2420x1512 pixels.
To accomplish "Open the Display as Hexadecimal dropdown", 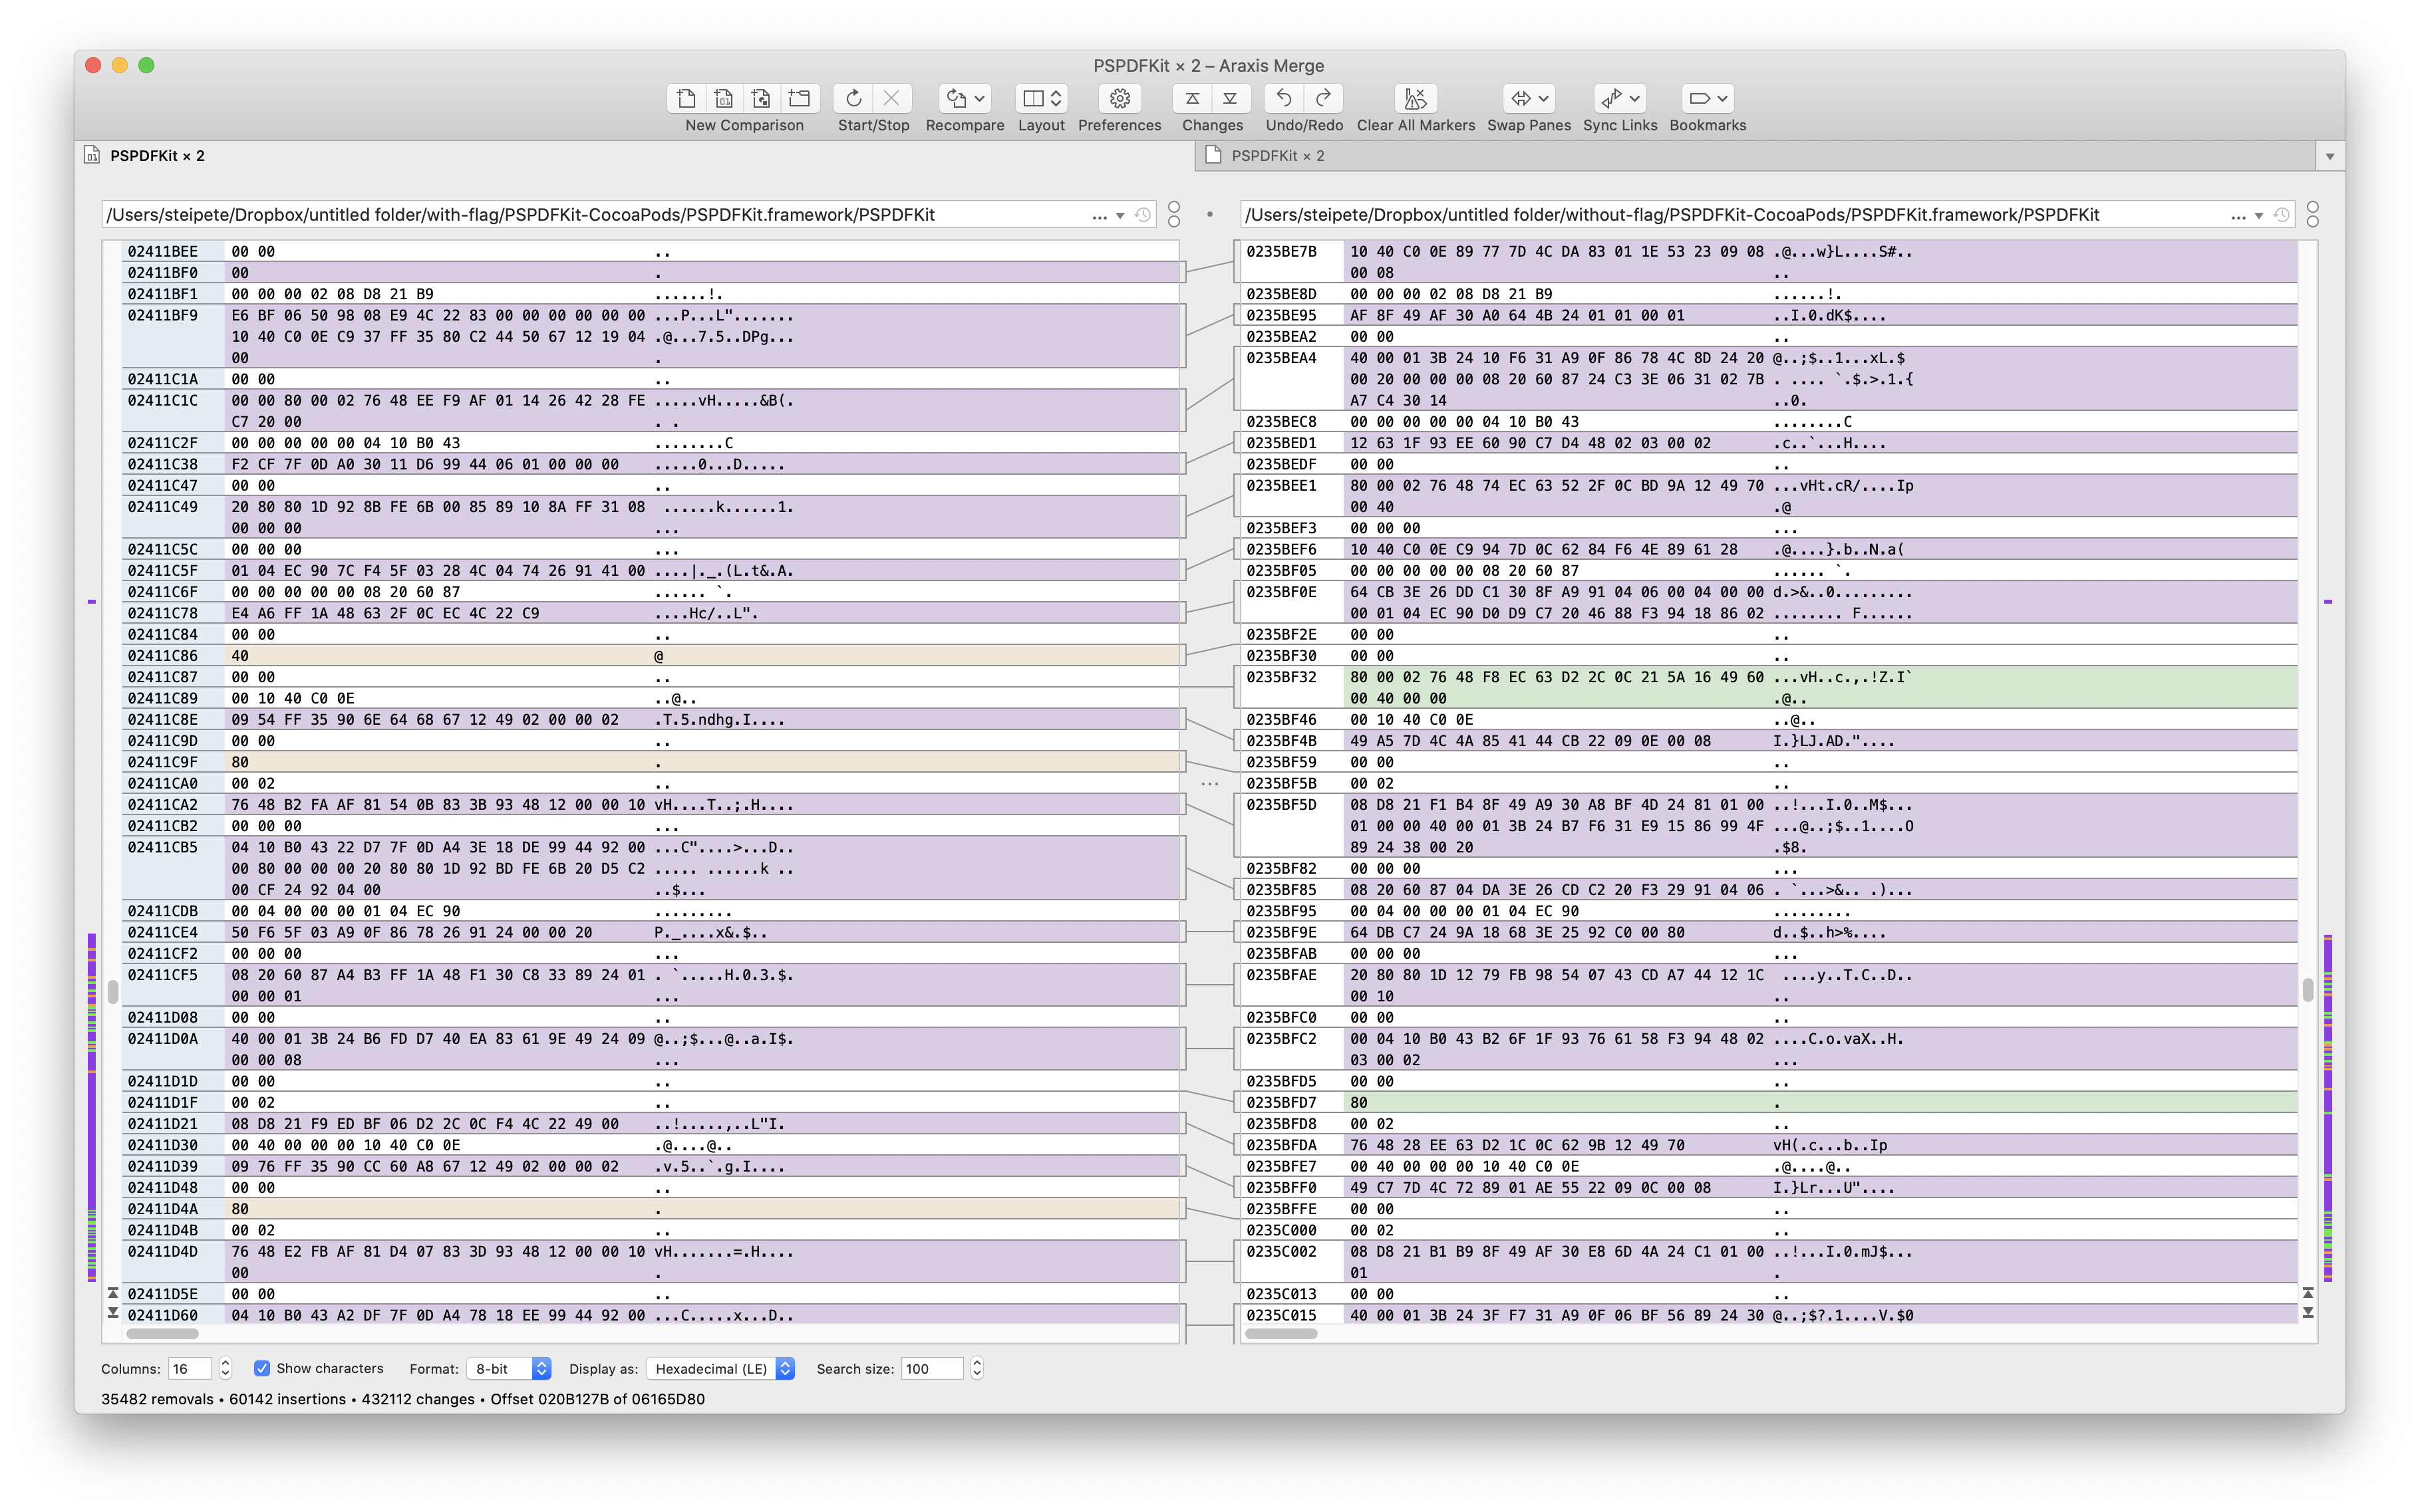I will (720, 1369).
